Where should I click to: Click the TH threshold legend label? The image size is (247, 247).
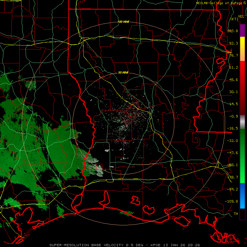pos(236,214)
